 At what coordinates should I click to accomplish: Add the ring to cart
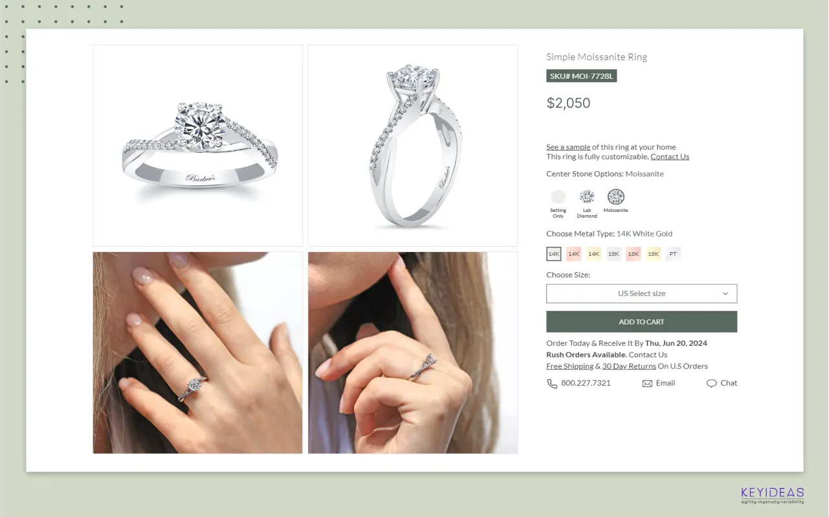tap(641, 322)
